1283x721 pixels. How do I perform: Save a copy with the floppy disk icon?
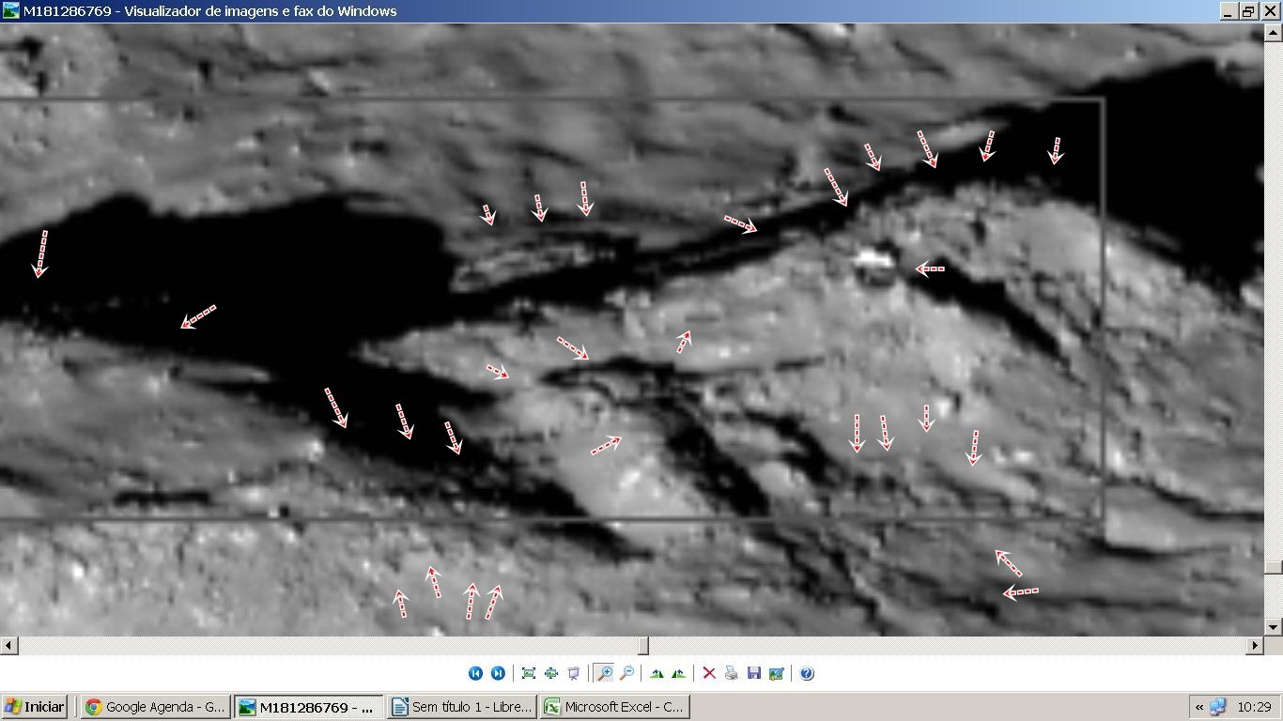click(753, 673)
